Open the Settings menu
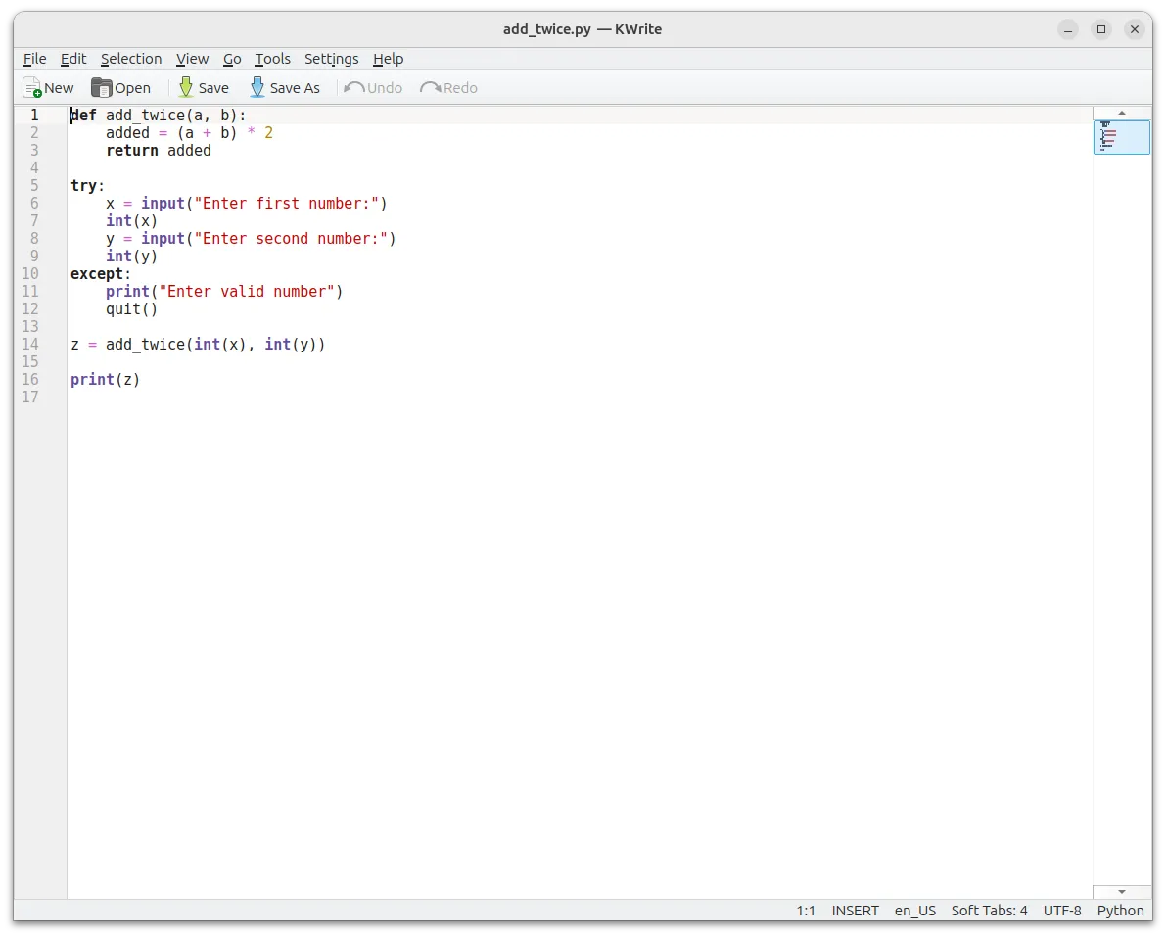Image resolution: width=1166 pixels, height=937 pixels. click(x=331, y=59)
